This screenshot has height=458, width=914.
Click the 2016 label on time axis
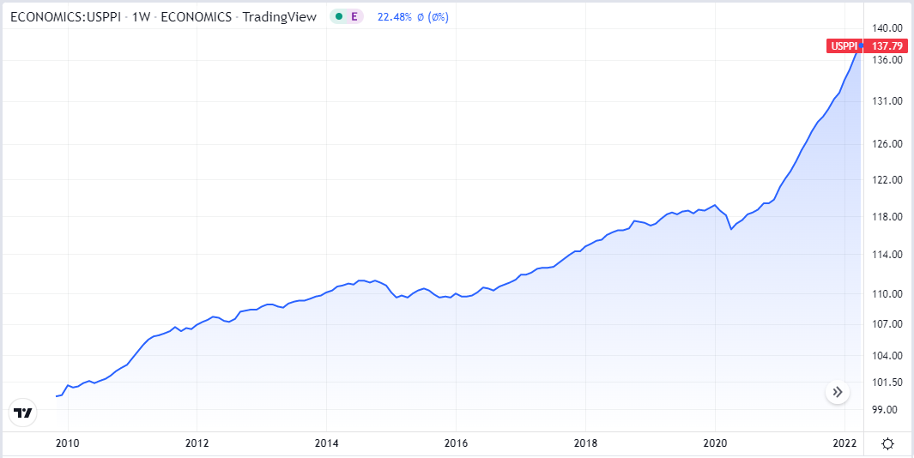[x=456, y=443]
